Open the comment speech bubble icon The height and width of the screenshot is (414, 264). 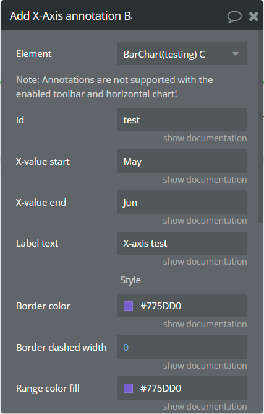click(x=234, y=17)
